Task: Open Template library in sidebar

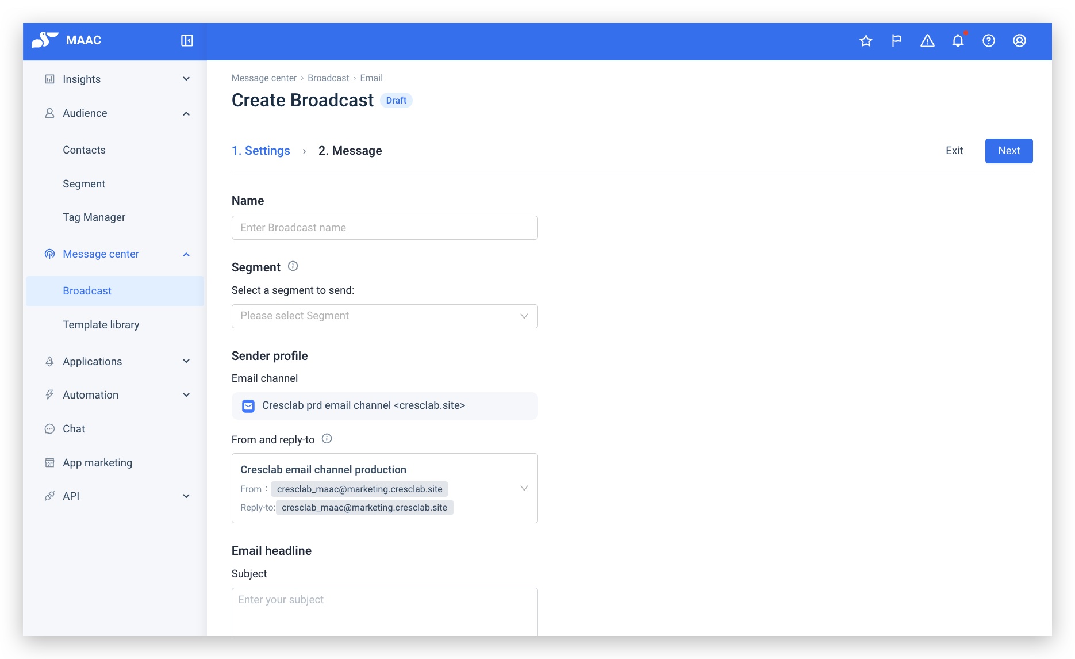Action: tap(101, 325)
